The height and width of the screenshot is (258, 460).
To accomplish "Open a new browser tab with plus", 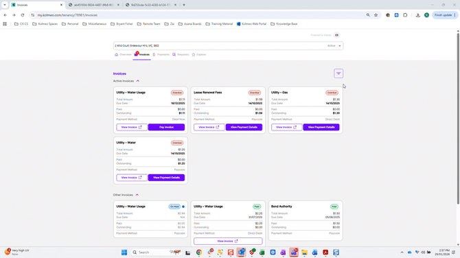I will click(x=184, y=5).
